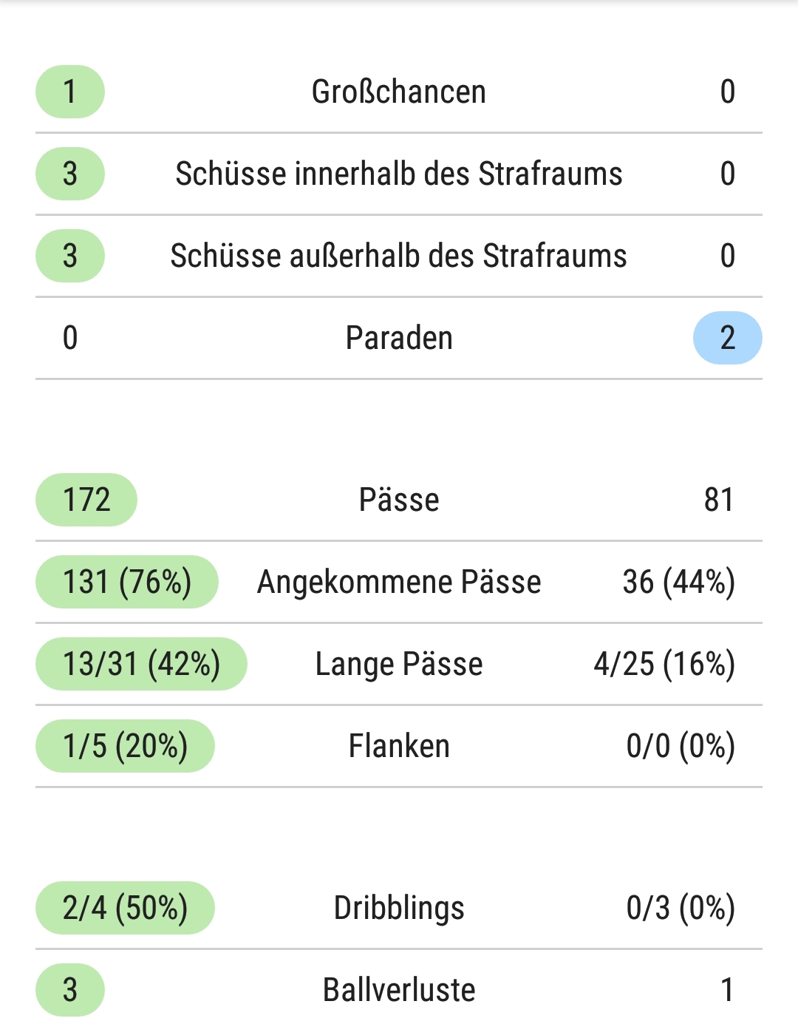Image resolution: width=798 pixels, height=1021 pixels.
Task: Select the 13/31 (42%) Lange Pässe badge
Action: tap(141, 664)
